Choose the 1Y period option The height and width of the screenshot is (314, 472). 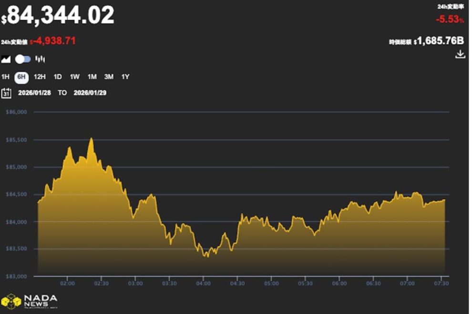pyautogui.click(x=125, y=76)
